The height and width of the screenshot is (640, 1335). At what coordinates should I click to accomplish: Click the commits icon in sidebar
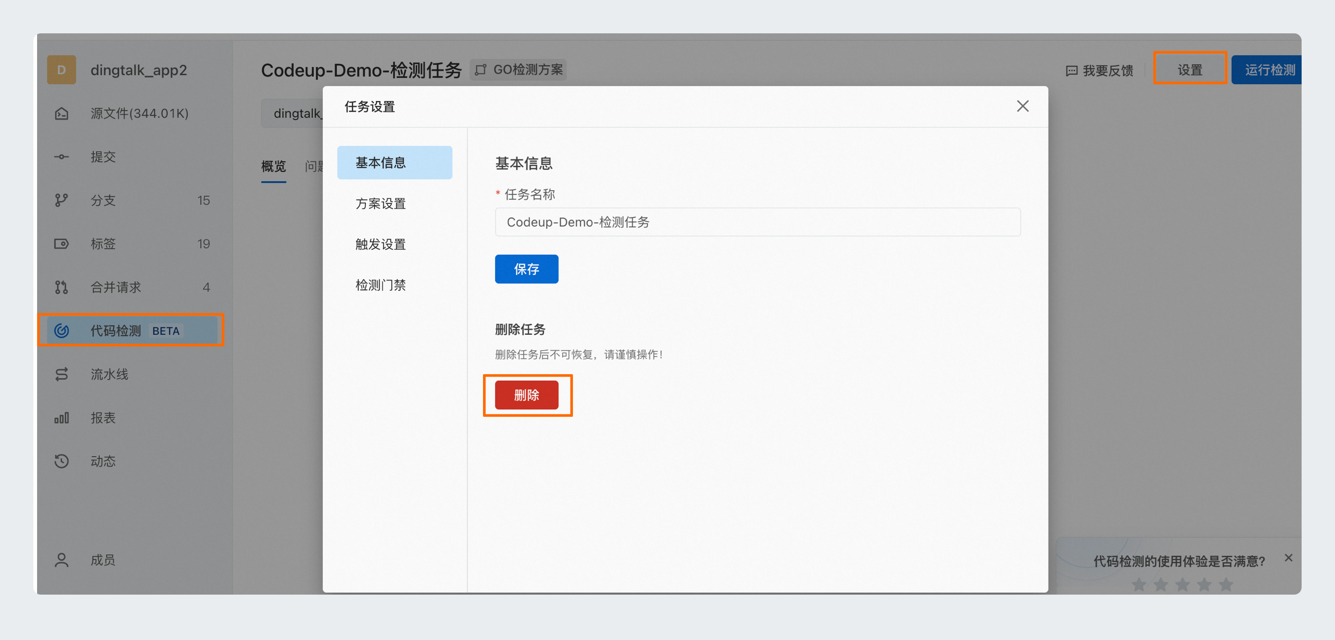(x=62, y=157)
